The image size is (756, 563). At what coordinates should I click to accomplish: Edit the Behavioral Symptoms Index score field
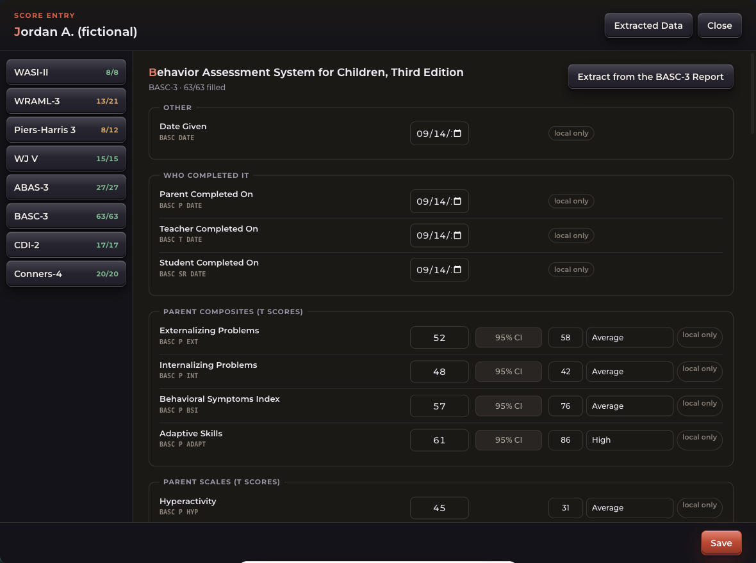pyautogui.click(x=440, y=406)
